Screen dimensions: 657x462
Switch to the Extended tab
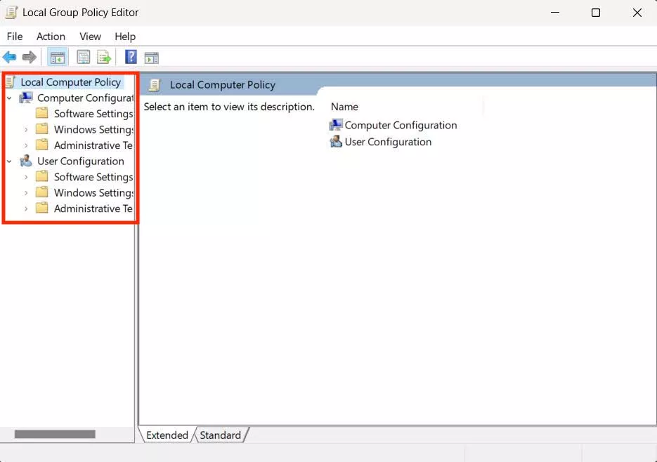[x=167, y=435]
